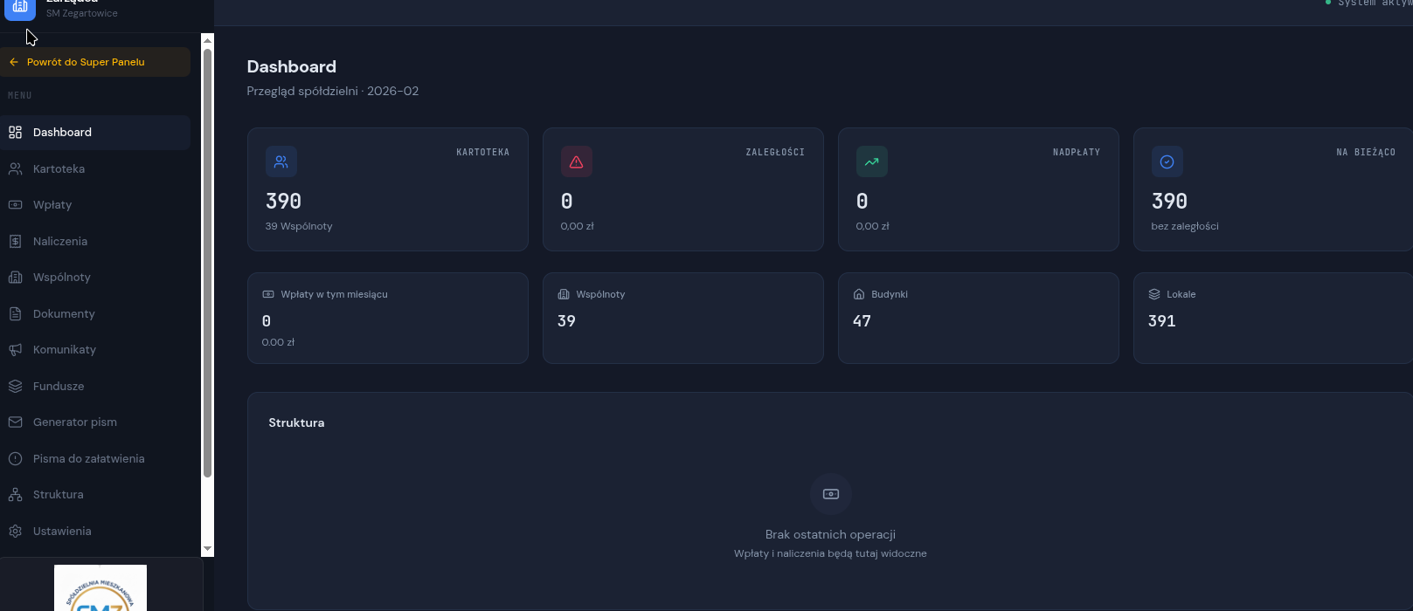Click the Budynki value 47

[x=862, y=321]
